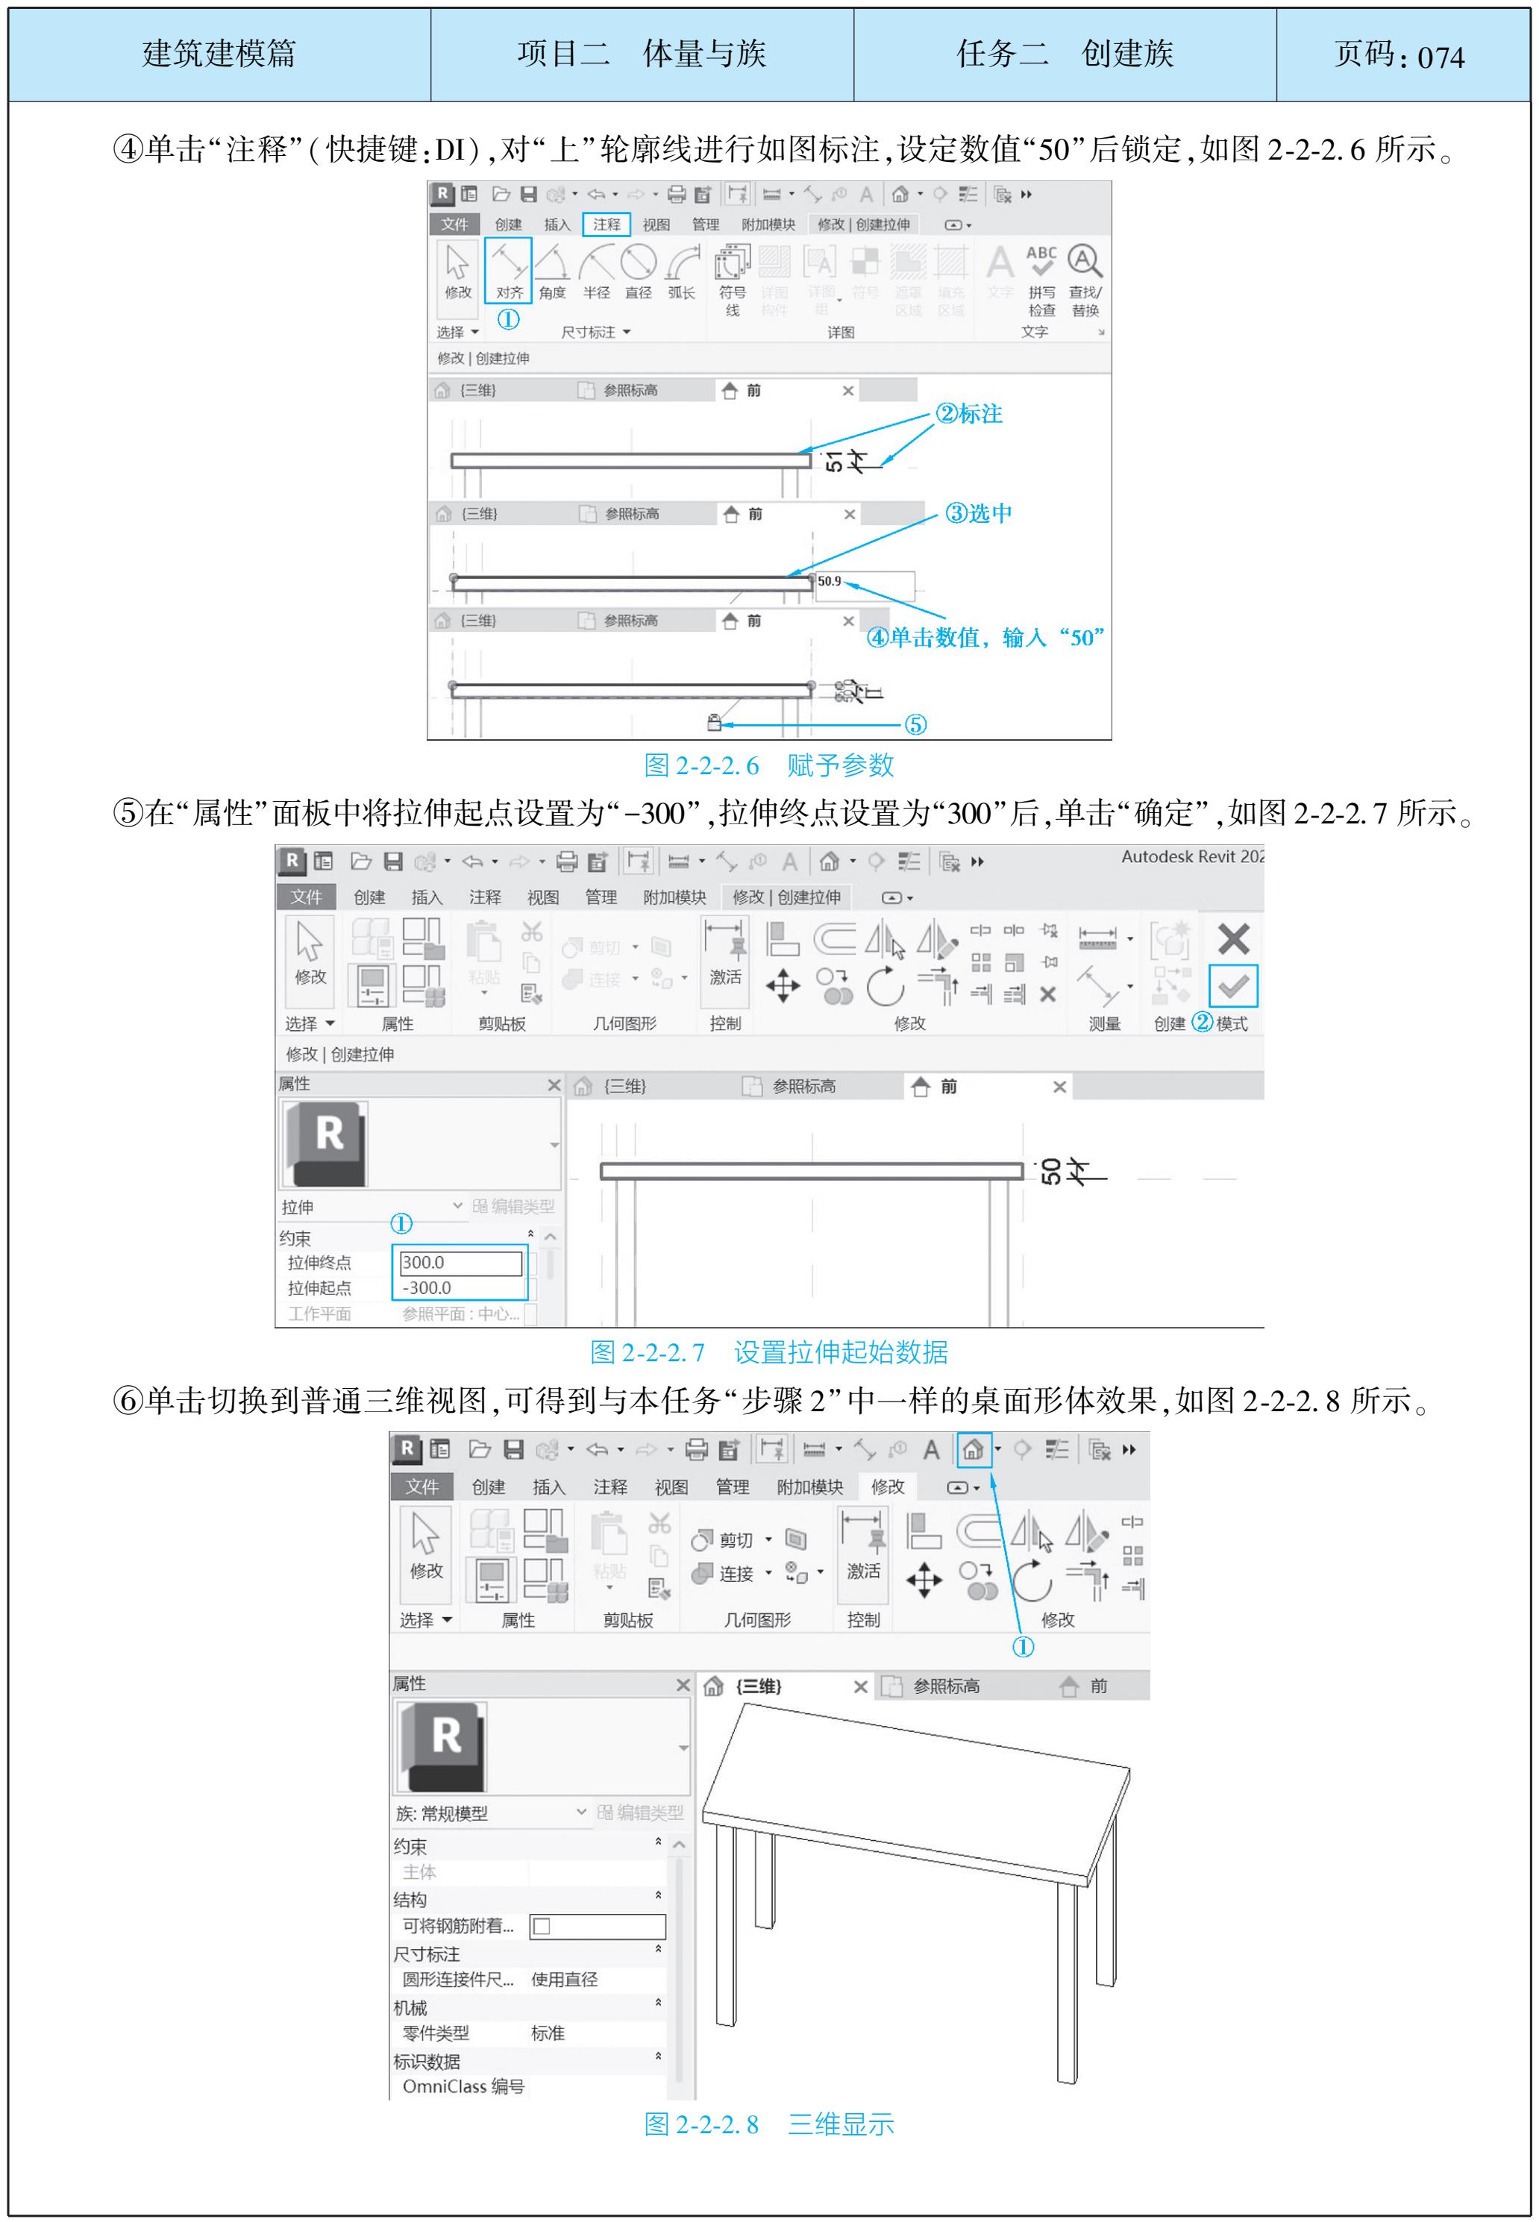Click the 工作平面 value 参照平面 : 中心
This screenshot has height=2222, width=1539.
(x=461, y=1314)
